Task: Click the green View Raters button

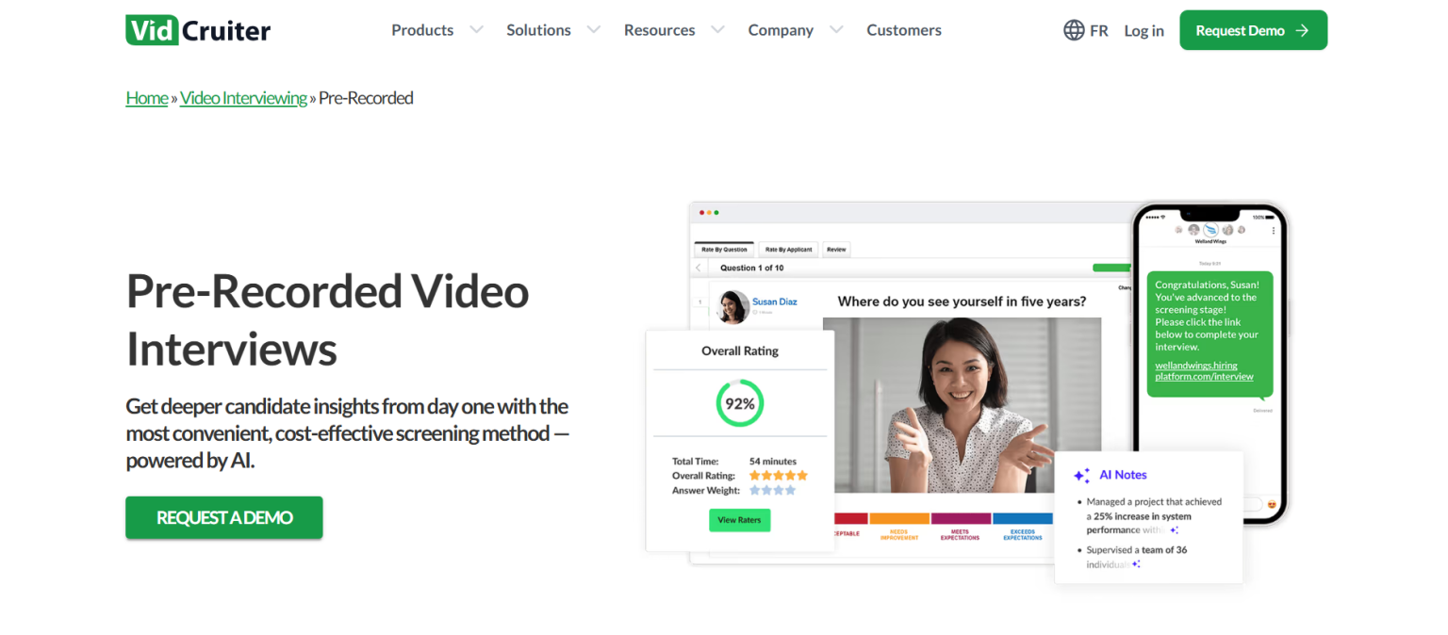Action: click(740, 520)
